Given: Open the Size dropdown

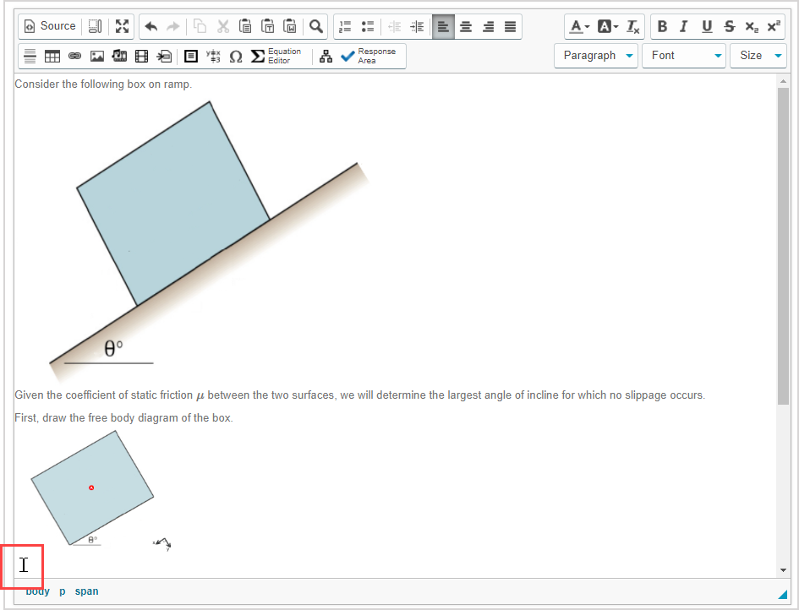Looking at the screenshot, I should 758,56.
